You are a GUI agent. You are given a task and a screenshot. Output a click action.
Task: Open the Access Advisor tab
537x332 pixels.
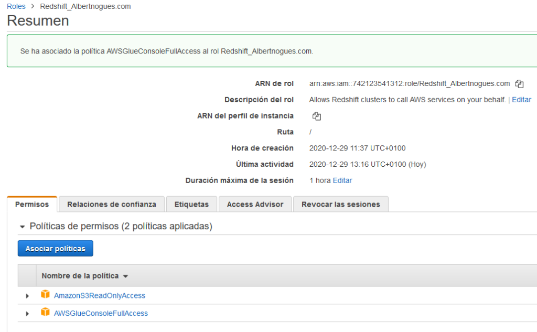coord(255,204)
